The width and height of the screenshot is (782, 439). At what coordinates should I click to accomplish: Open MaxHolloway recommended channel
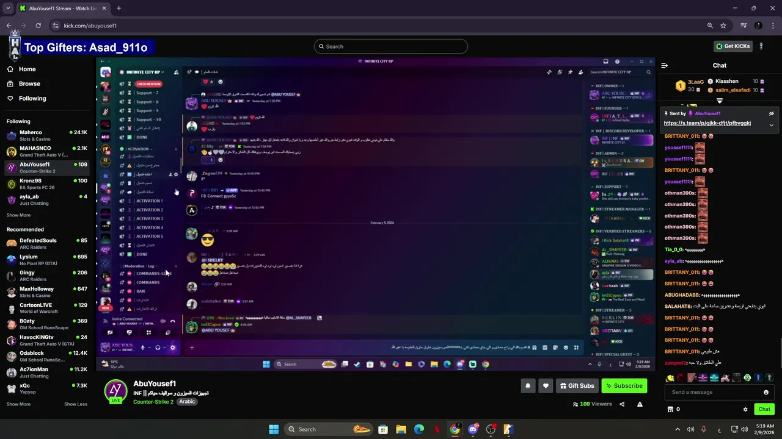[x=48, y=291]
